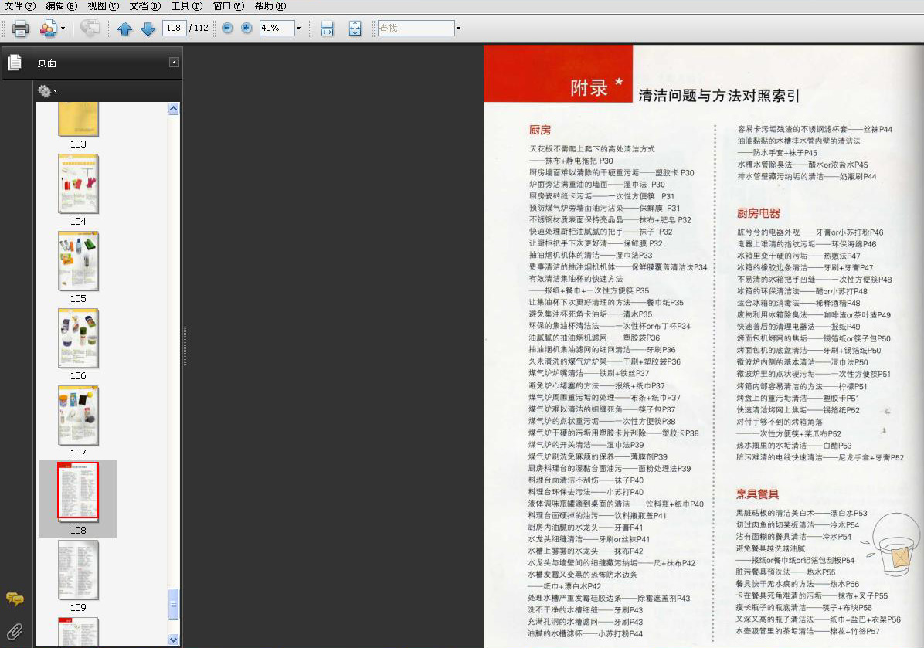Open the pages panel gear options menu
Viewport: 924px width, 648px height.
[x=47, y=90]
